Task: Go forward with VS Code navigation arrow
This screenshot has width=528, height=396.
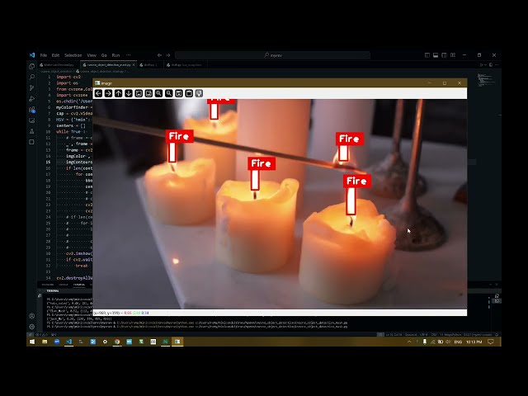Action: [168, 55]
